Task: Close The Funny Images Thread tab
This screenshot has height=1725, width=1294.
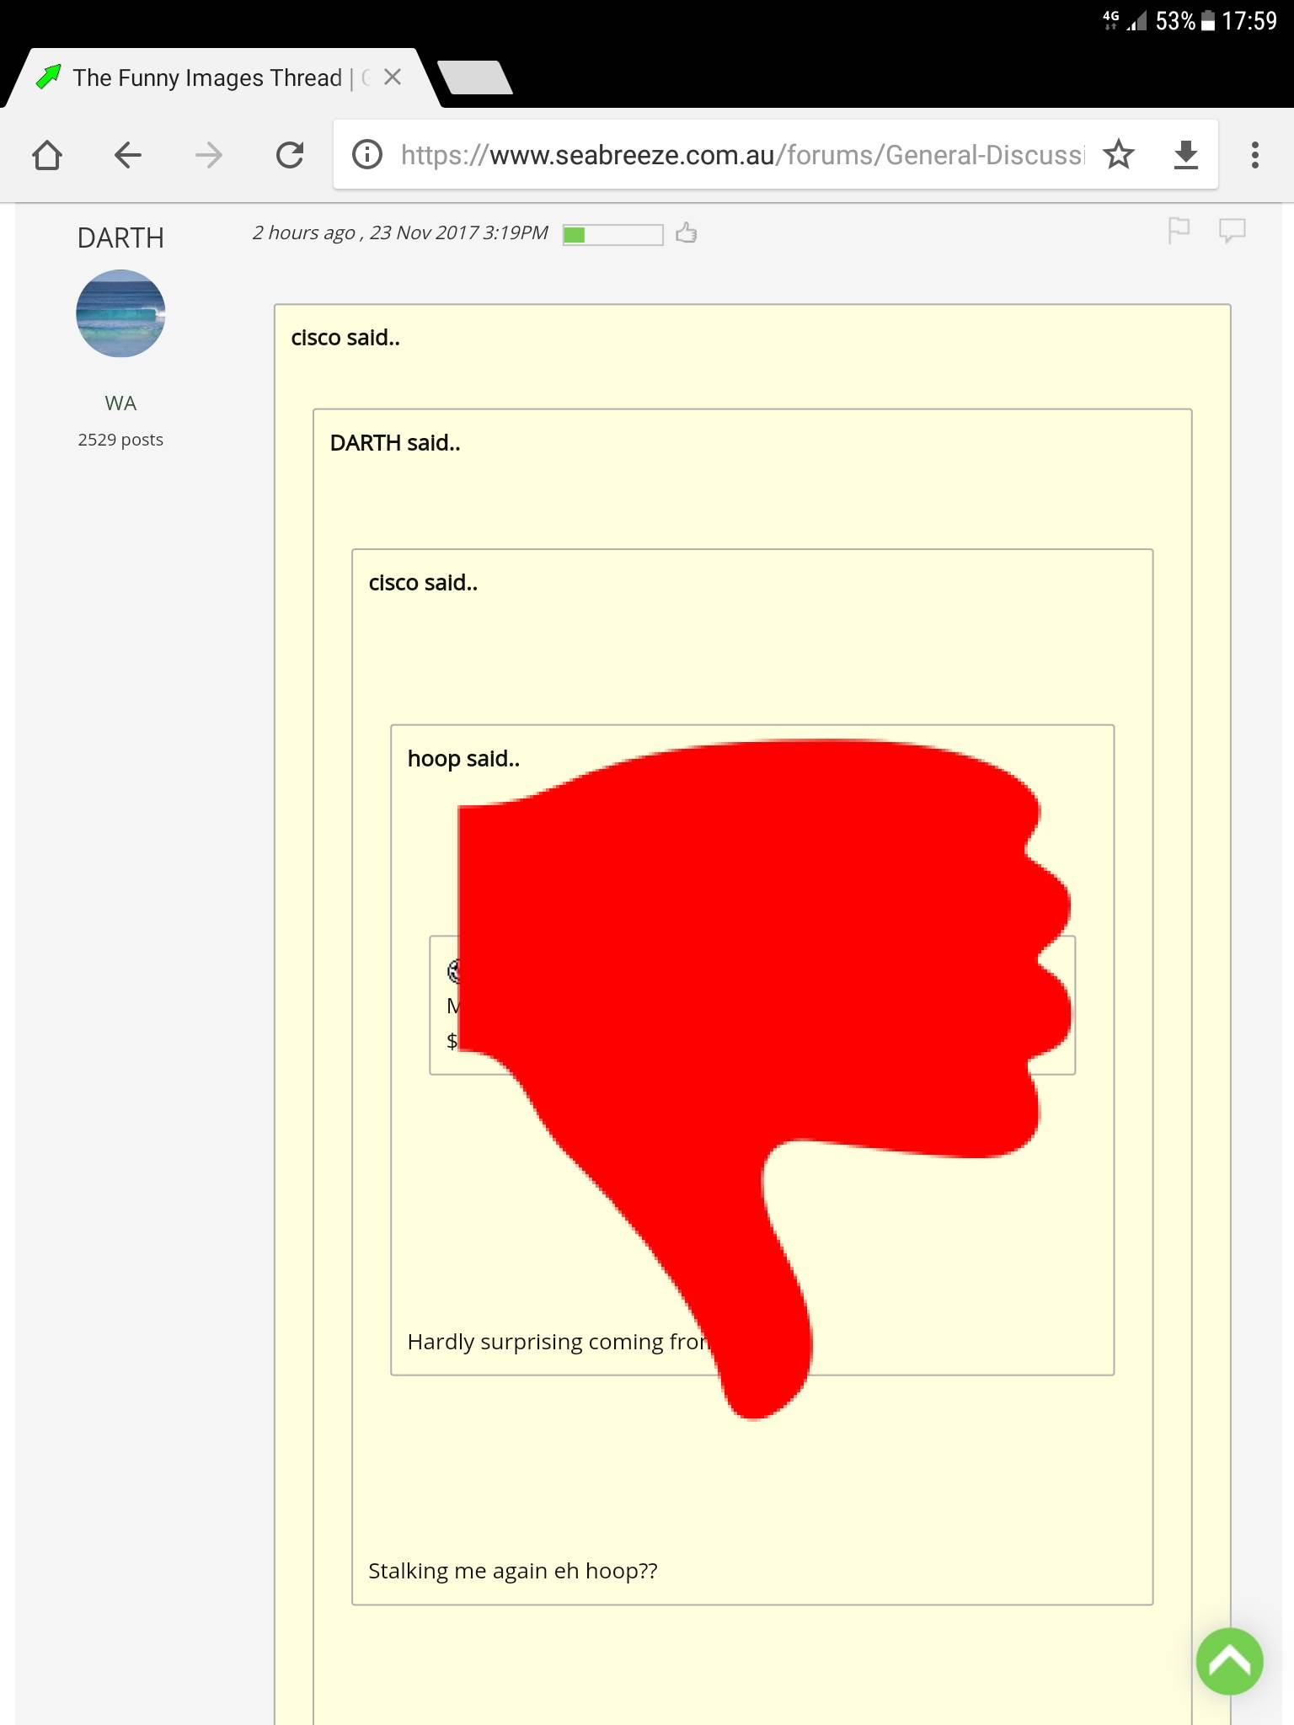Action: pyautogui.click(x=392, y=77)
